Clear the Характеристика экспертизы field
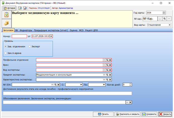 point(110,80)
